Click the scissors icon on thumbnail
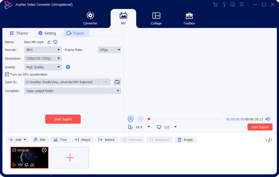The height and width of the screenshot is (177, 279). [x=32, y=165]
